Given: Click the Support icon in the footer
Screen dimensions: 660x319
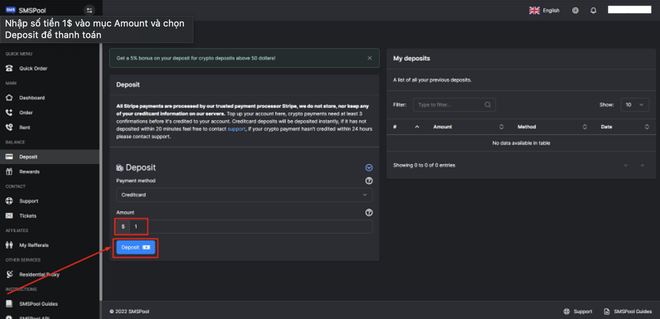Looking at the screenshot, I should [x=567, y=312].
